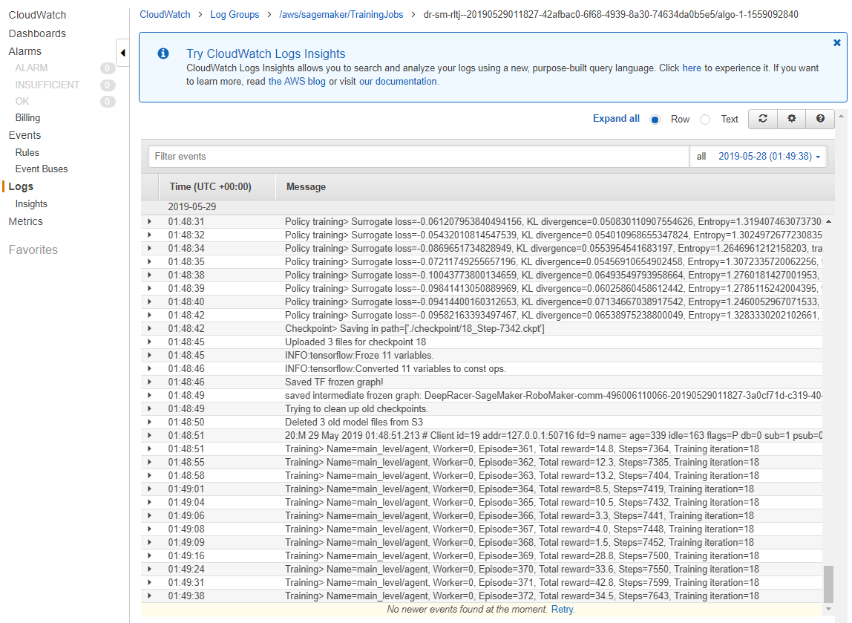Collapse the left navigation sidebar arrow
This screenshot has width=852, height=623.
click(x=122, y=53)
